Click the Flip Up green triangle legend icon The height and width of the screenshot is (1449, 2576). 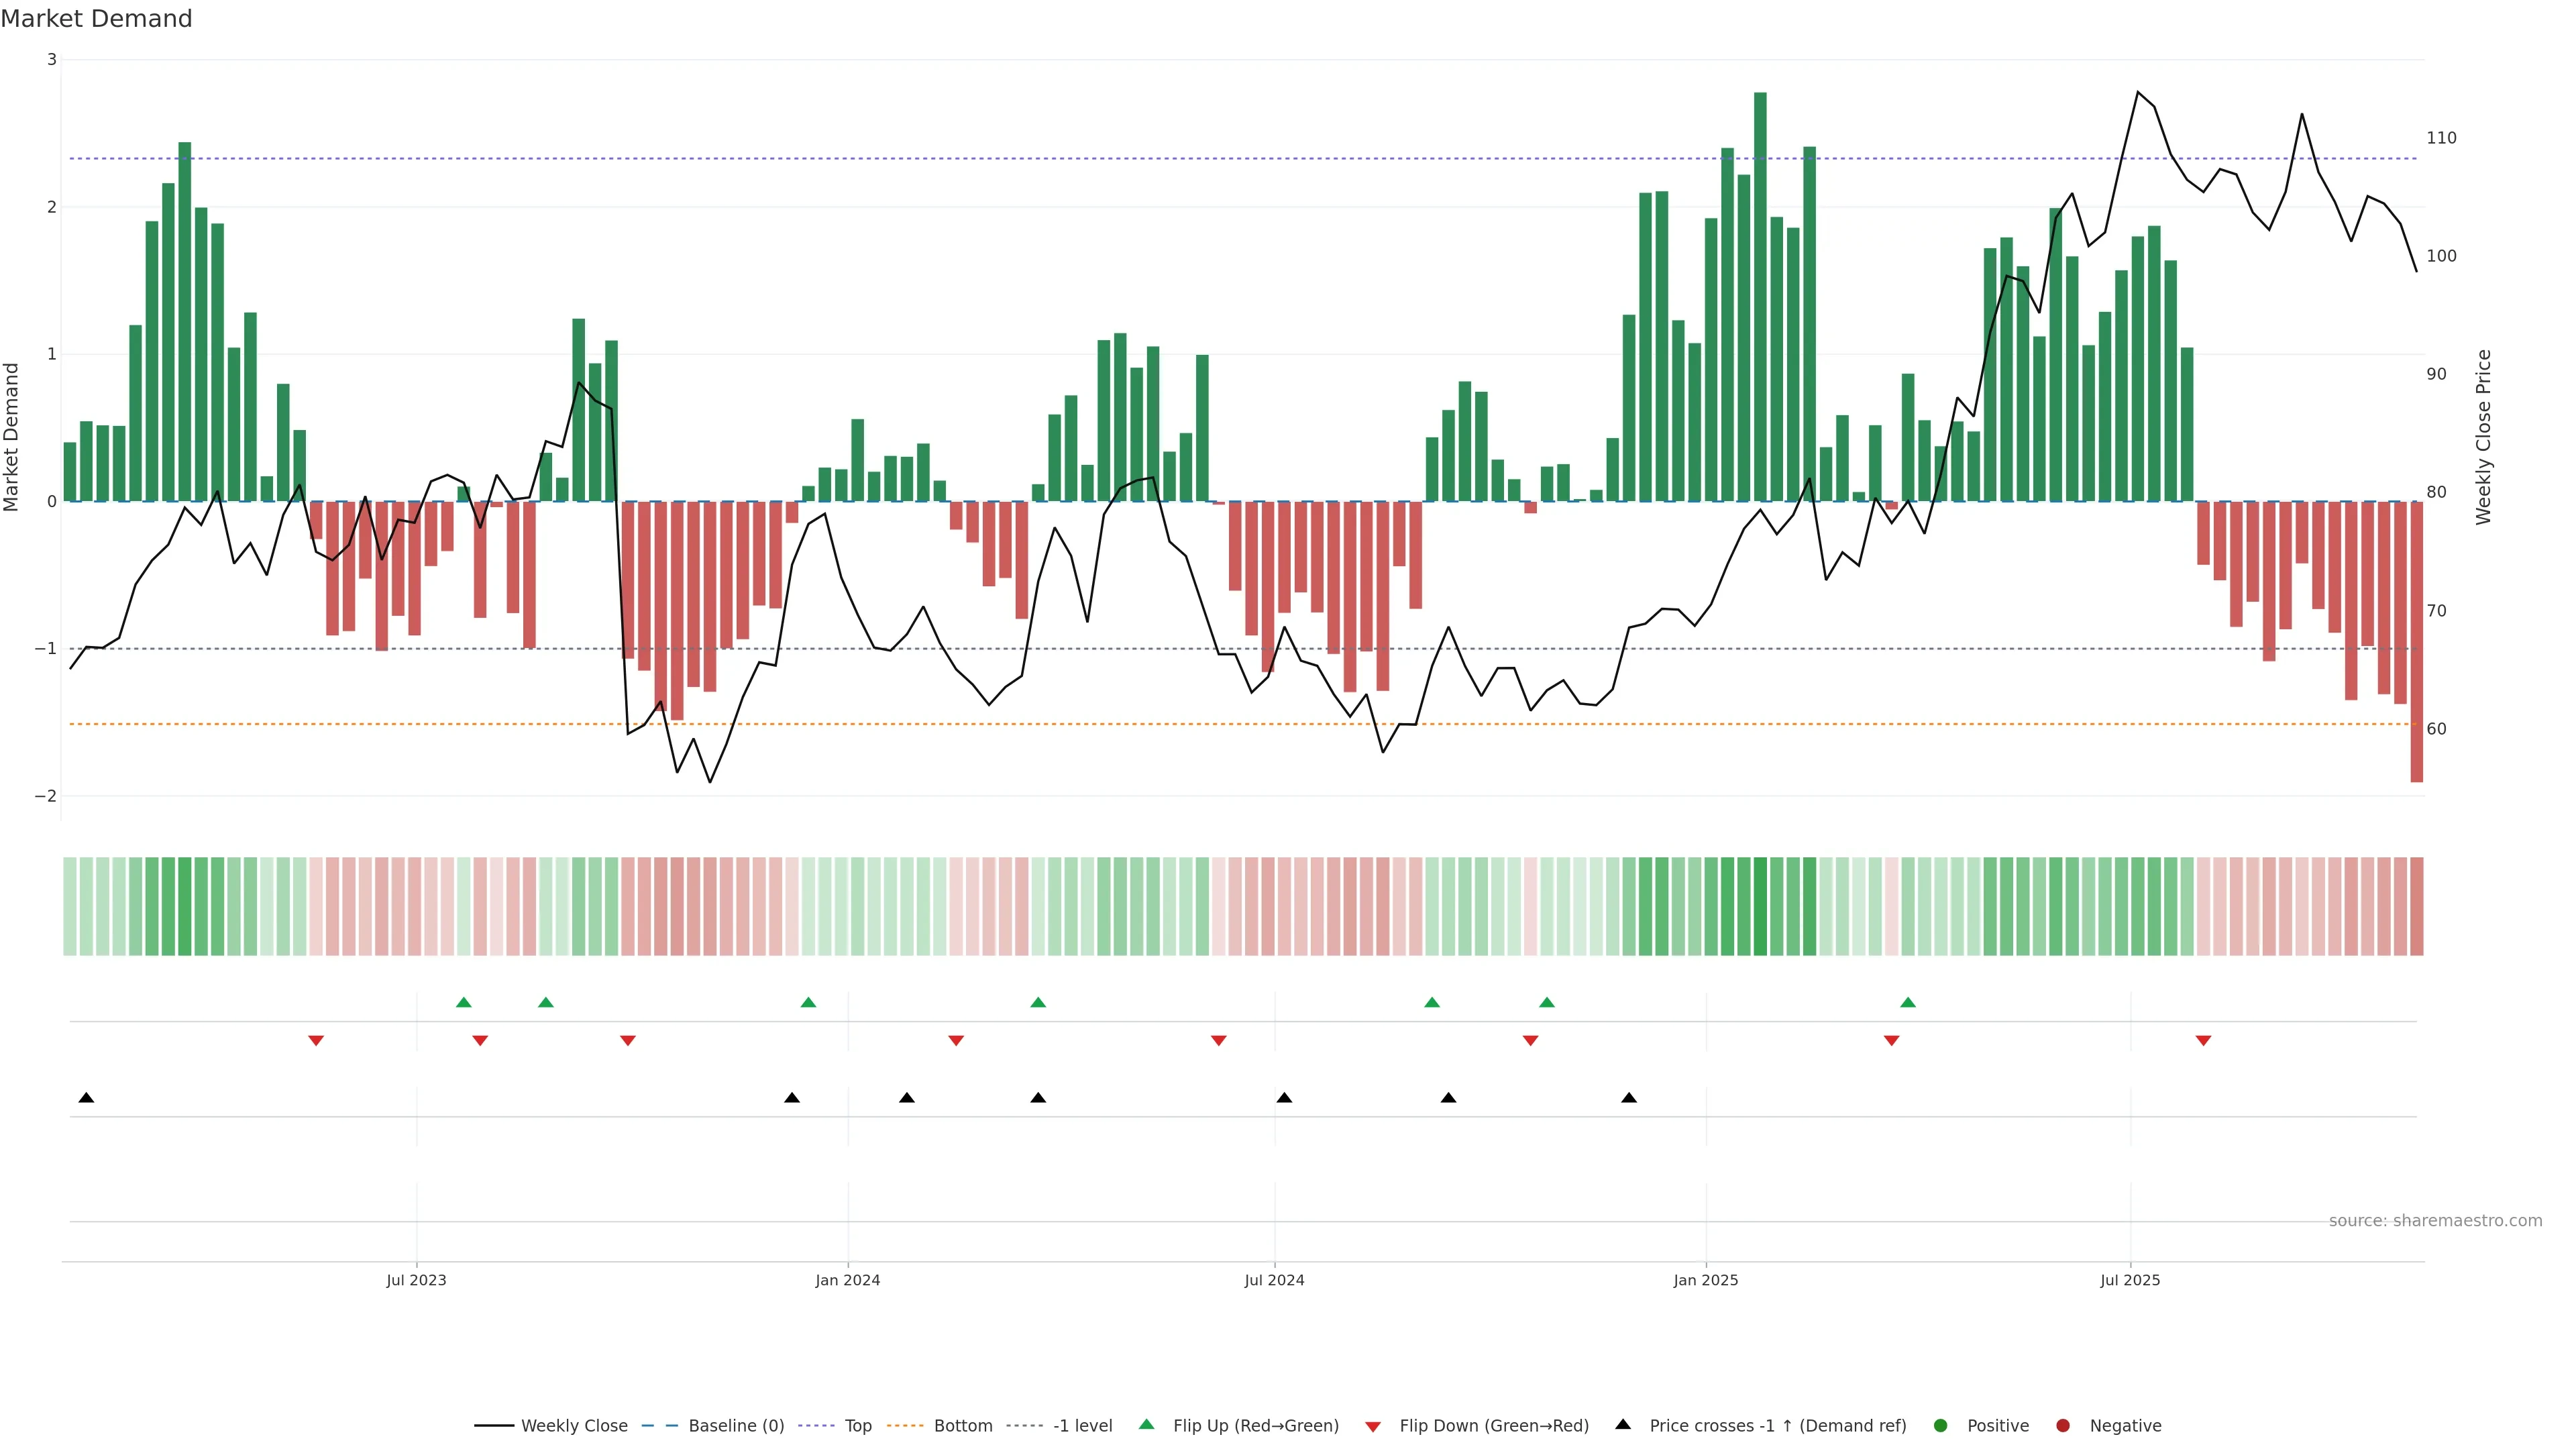(x=1147, y=1425)
